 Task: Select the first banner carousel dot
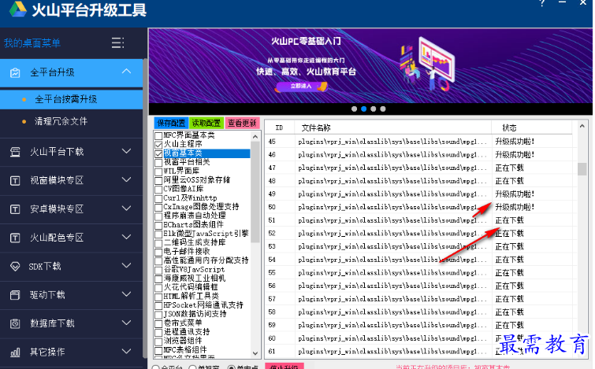354,109
